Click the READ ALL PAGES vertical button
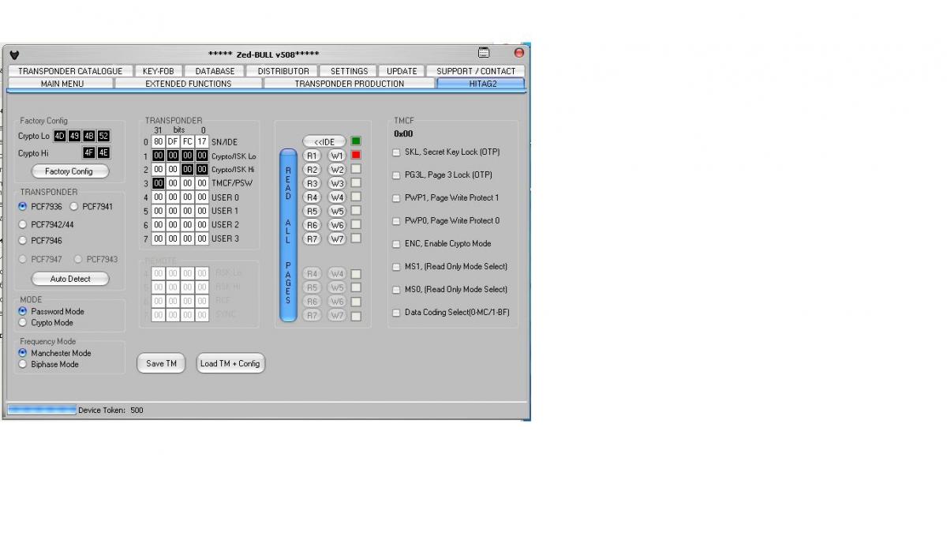Screen dimensions: 947x533 tap(288, 235)
